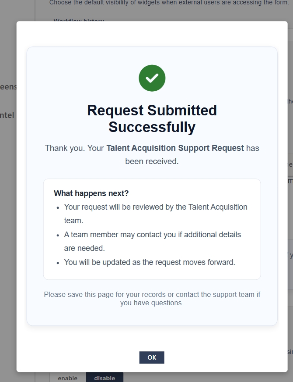293x382 pixels.
Task: Click the partially hidden 'ntel' sidebar text
Action: click(7, 115)
